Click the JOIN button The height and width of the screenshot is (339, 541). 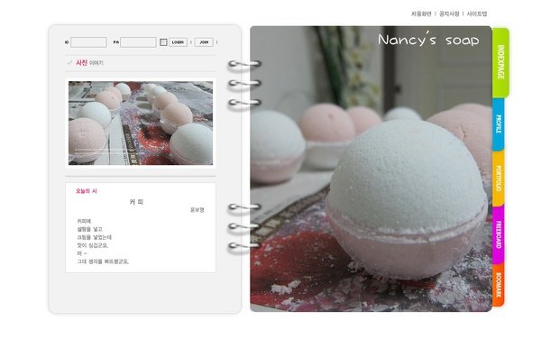click(204, 42)
